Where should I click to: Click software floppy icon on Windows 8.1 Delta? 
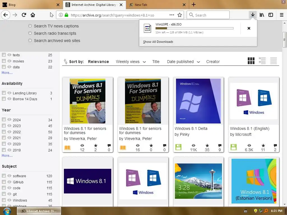click(x=178, y=147)
